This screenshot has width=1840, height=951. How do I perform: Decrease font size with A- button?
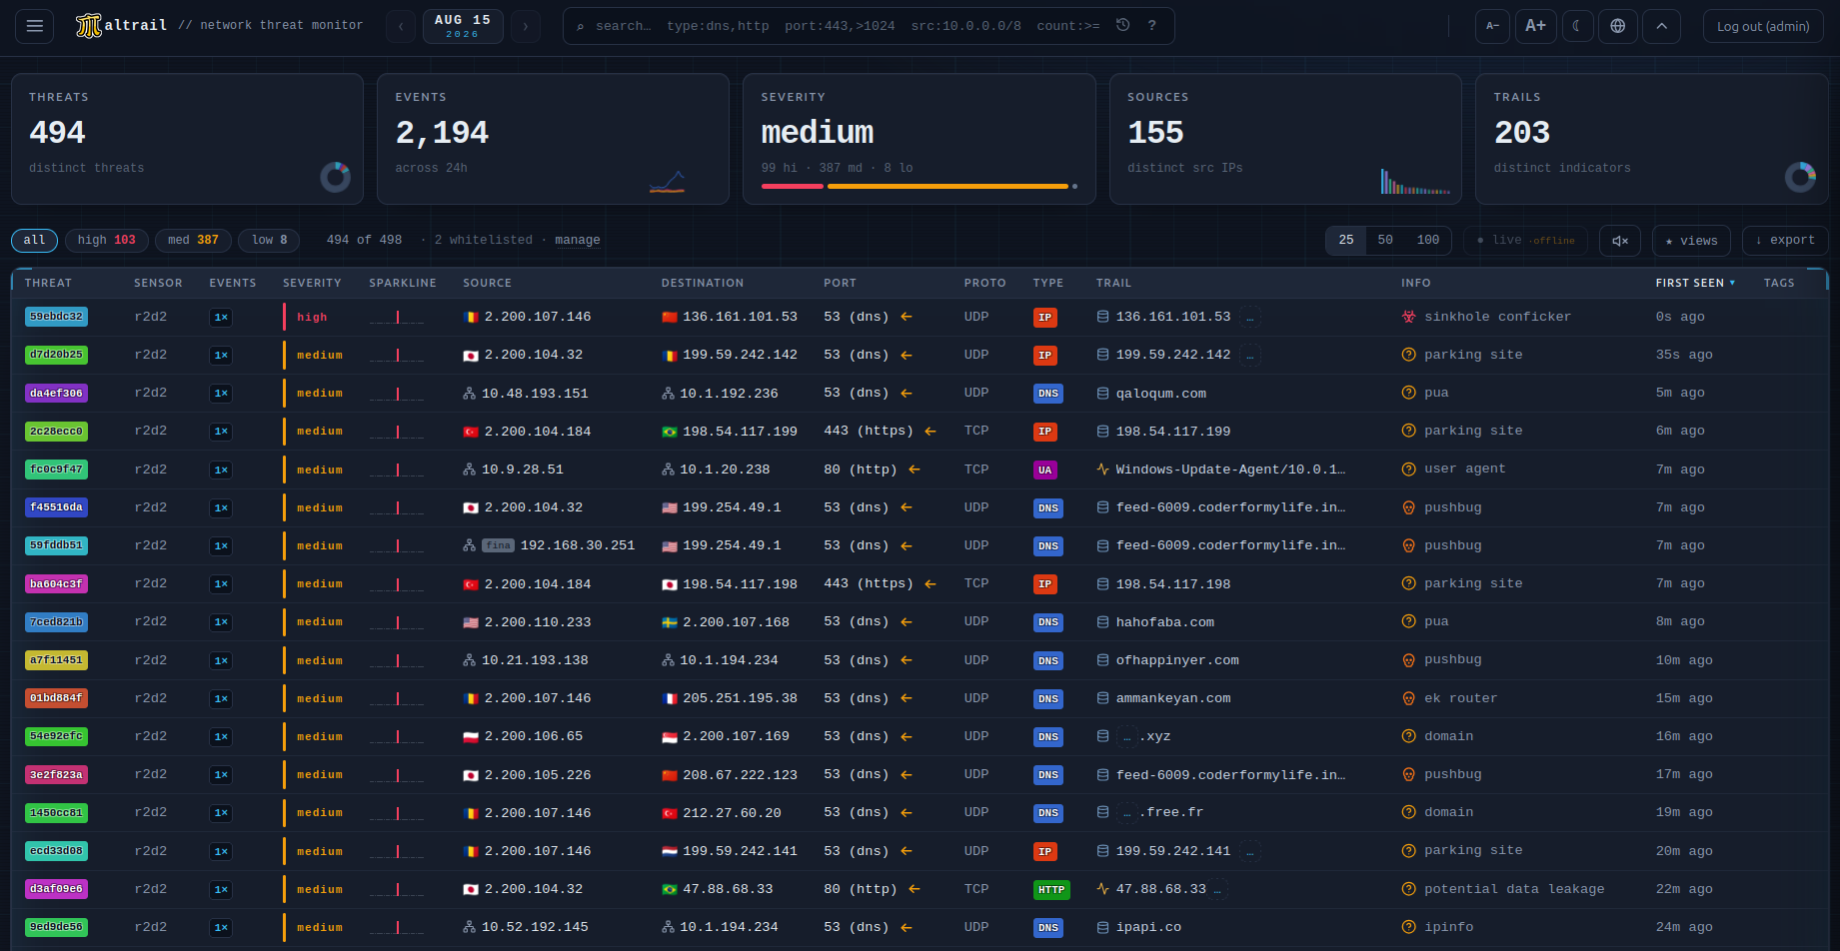tap(1492, 26)
